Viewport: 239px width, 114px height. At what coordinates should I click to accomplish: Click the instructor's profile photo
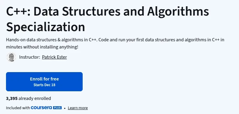click(x=11, y=57)
